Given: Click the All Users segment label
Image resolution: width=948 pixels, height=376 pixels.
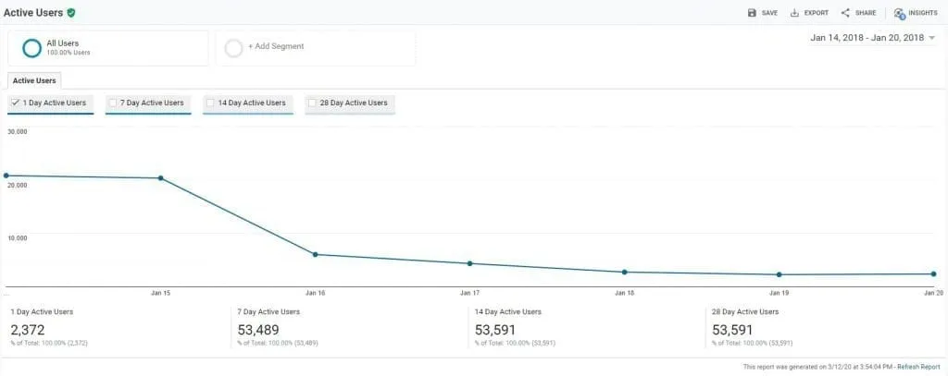Looking at the screenshot, I should coord(62,43).
